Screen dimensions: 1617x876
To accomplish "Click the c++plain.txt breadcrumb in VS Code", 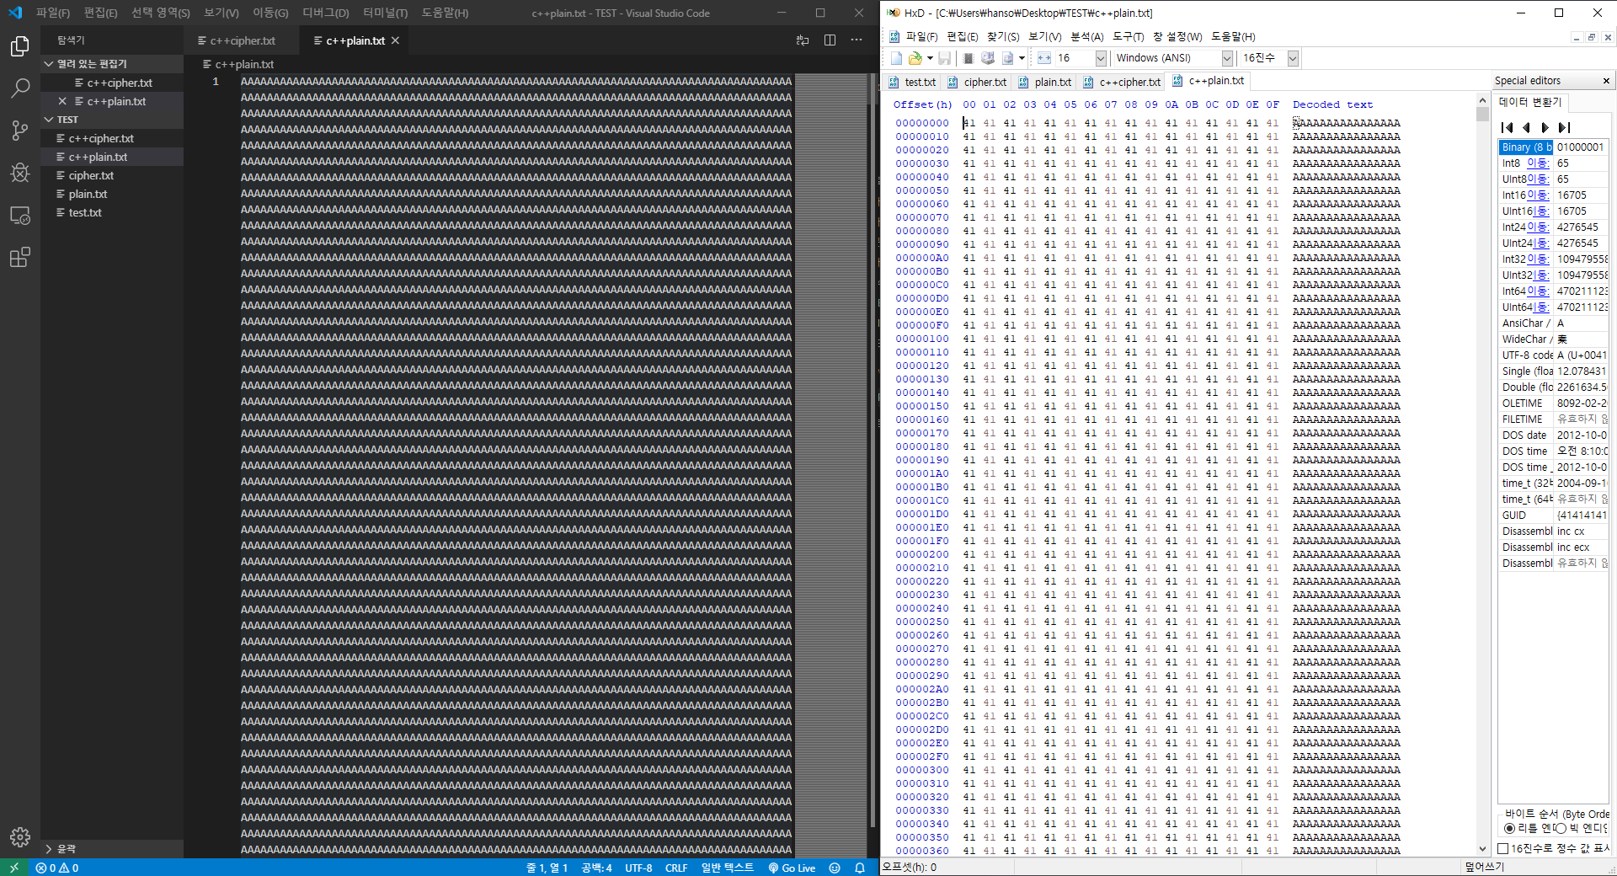I will coord(237,64).
